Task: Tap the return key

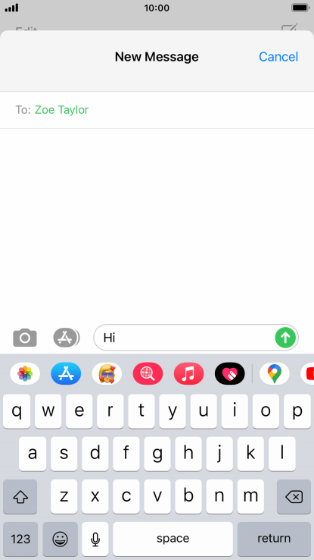Action: [274, 539]
